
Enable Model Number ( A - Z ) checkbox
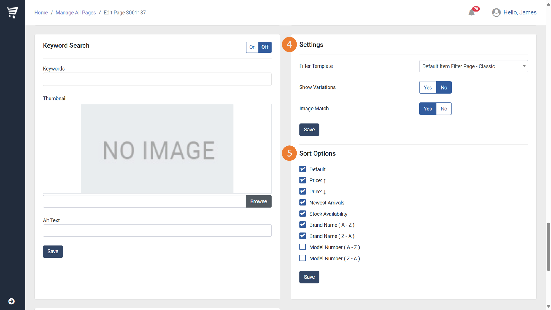[302, 247]
